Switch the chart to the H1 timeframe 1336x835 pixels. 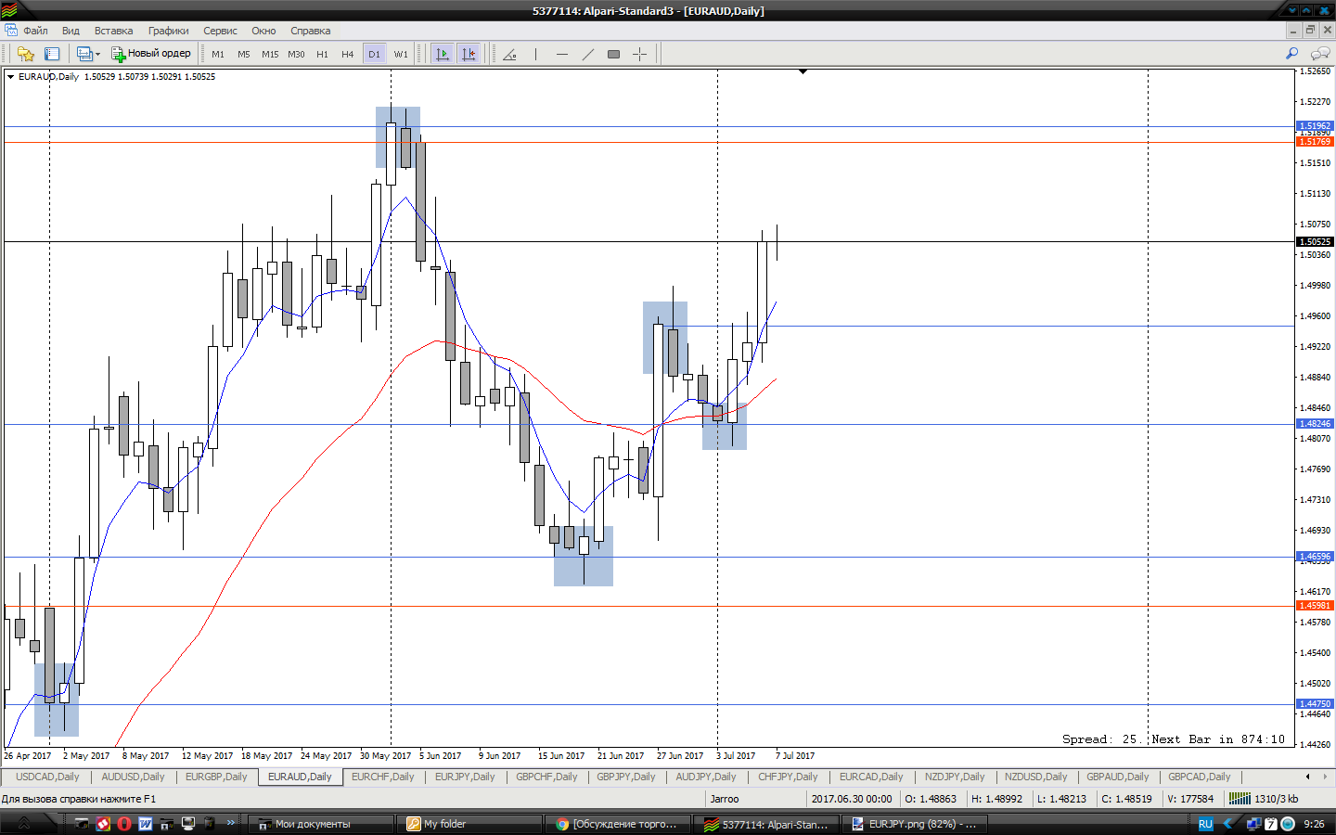pos(322,54)
